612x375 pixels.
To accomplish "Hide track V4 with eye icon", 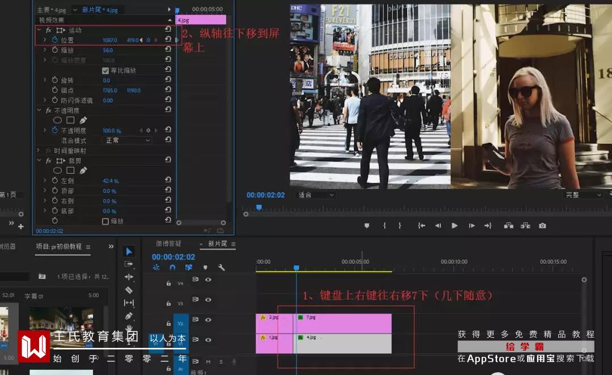I will [209, 279].
